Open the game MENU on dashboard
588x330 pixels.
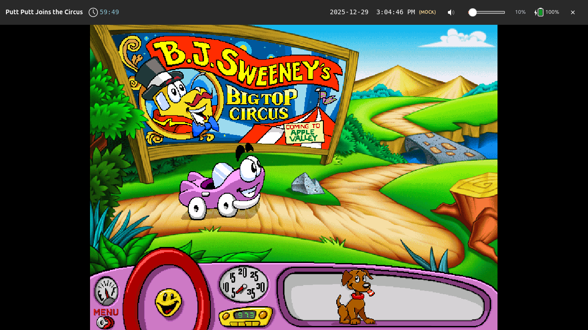(x=106, y=312)
